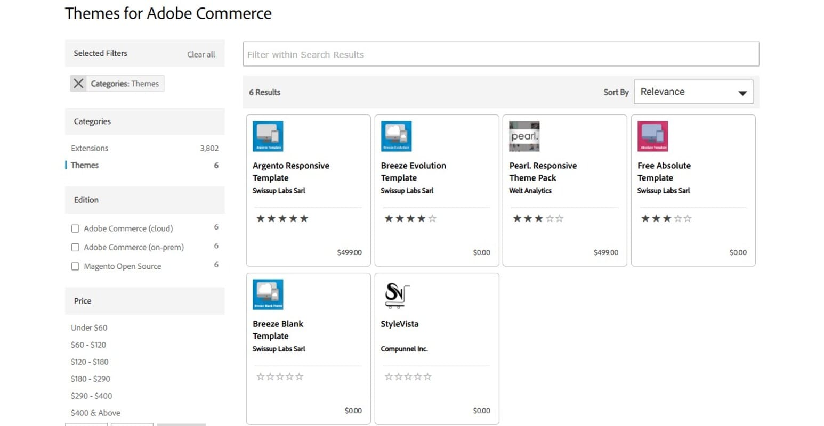This screenshot has width=824, height=426.
Task: Open the Argento Responsive Template thumbnail
Action: tap(268, 136)
